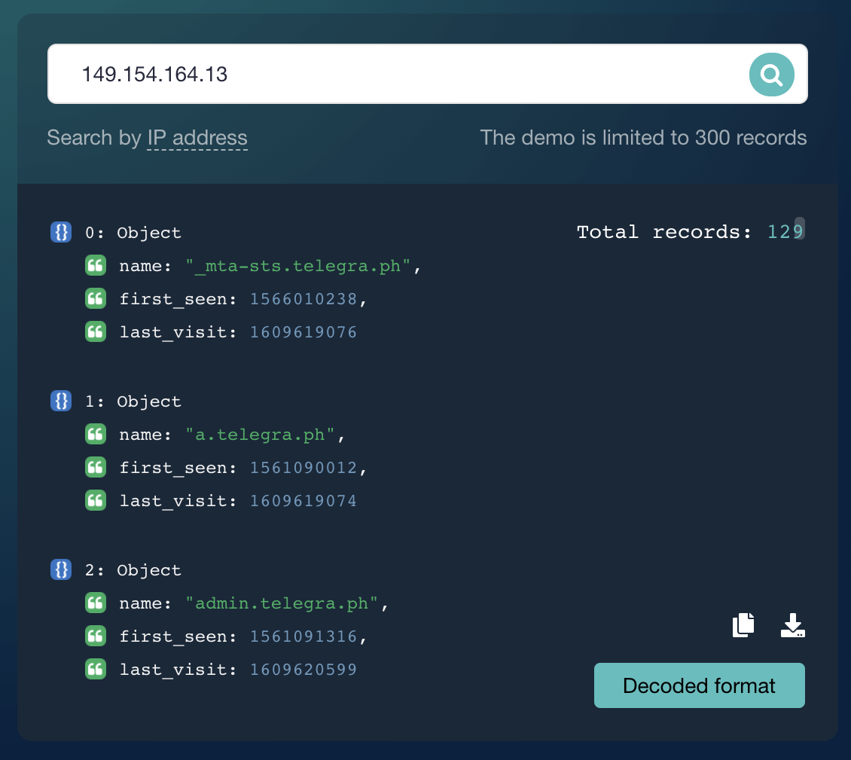This screenshot has height=760, width=851.
Task: Select first_seen value 1561091316
Action: [x=303, y=636]
